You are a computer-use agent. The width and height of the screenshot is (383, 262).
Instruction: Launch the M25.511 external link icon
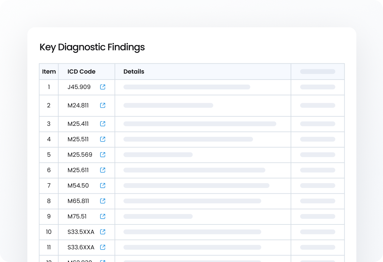103,139
